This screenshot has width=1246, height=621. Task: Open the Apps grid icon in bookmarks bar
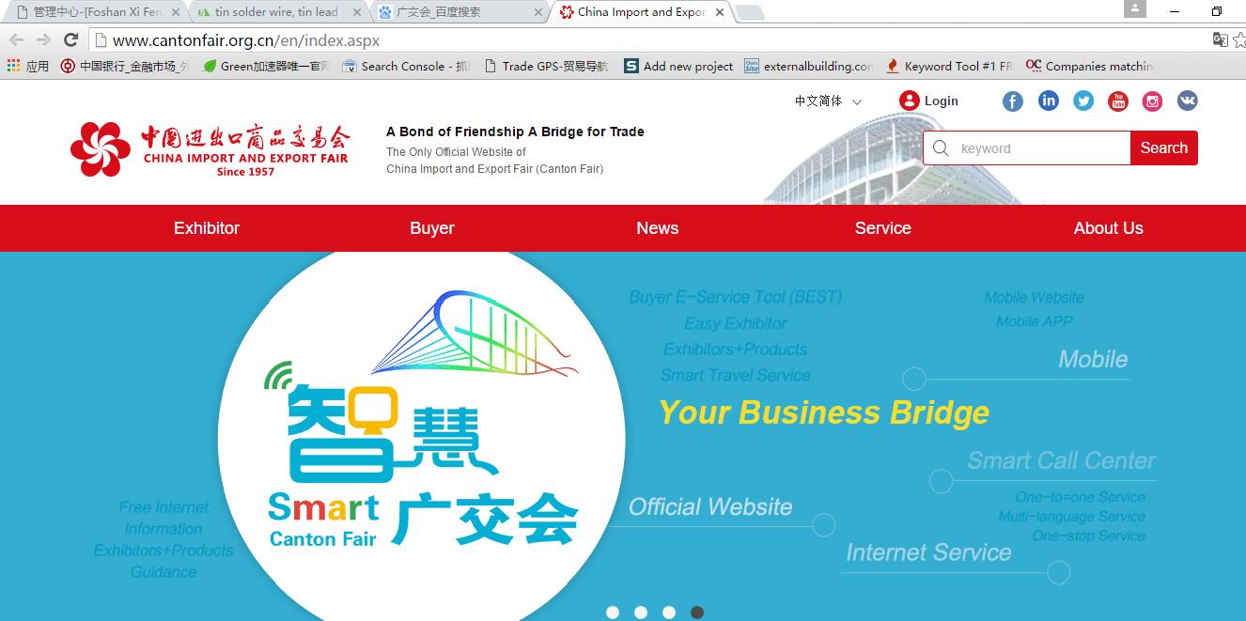coord(13,66)
